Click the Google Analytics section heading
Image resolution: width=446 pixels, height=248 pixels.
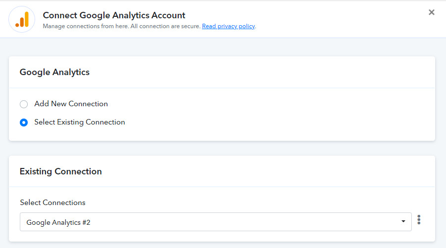[54, 72]
